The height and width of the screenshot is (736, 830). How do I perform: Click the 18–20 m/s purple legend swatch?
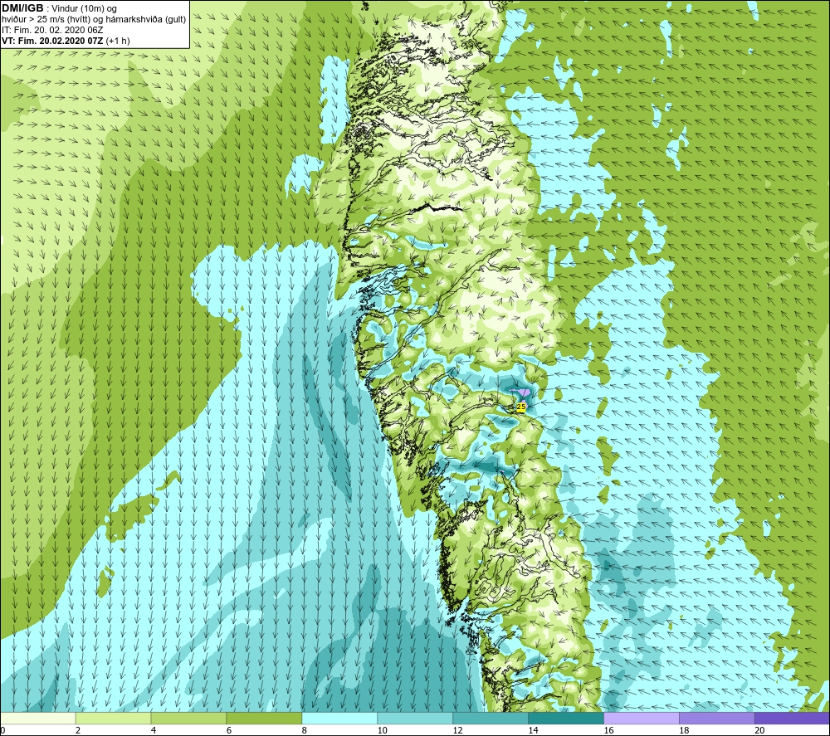(717, 718)
